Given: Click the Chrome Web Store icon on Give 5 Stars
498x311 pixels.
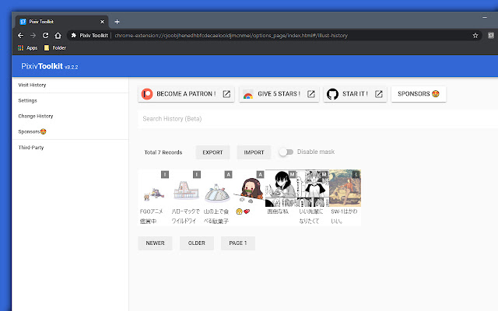Looking at the screenshot, I should [x=248, y=94].
